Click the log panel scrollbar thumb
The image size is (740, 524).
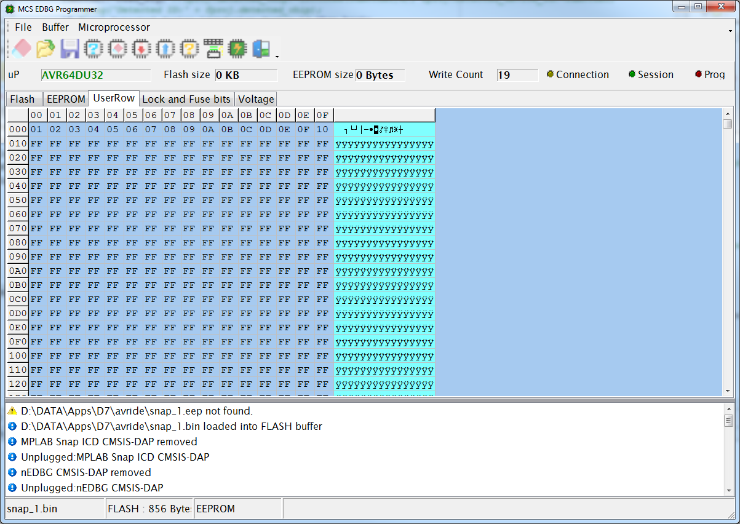point(728,421)
